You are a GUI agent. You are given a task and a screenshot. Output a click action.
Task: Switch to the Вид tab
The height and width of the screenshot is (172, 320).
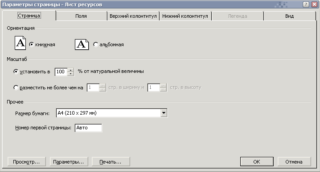[x=289, y=16]
